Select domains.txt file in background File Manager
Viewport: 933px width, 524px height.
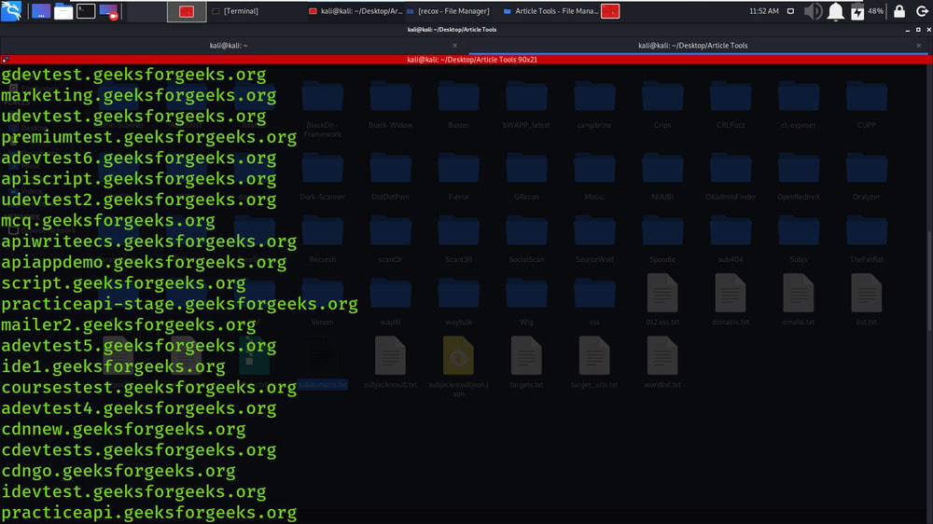pyautogui.click(x=731, y=299)
